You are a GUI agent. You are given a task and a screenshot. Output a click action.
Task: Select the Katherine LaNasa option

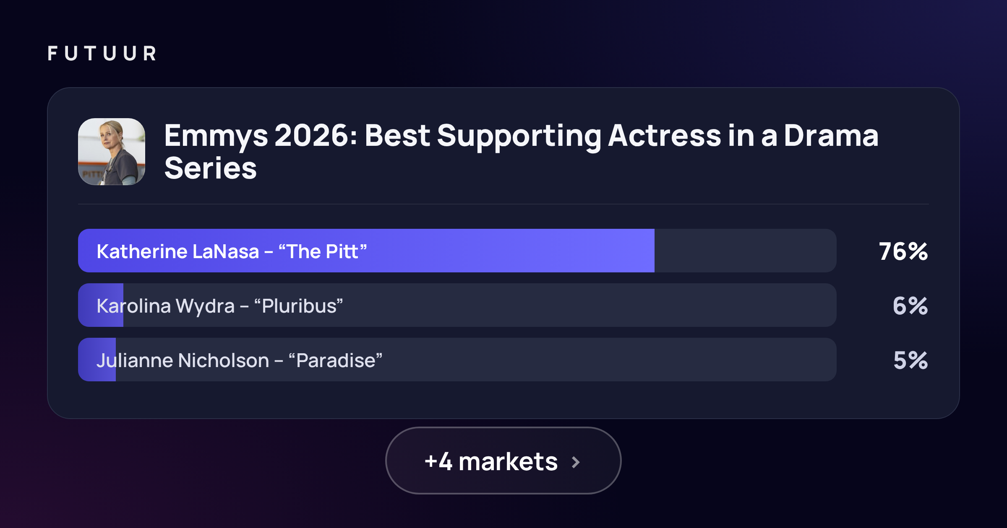click(x=457, y=251)
